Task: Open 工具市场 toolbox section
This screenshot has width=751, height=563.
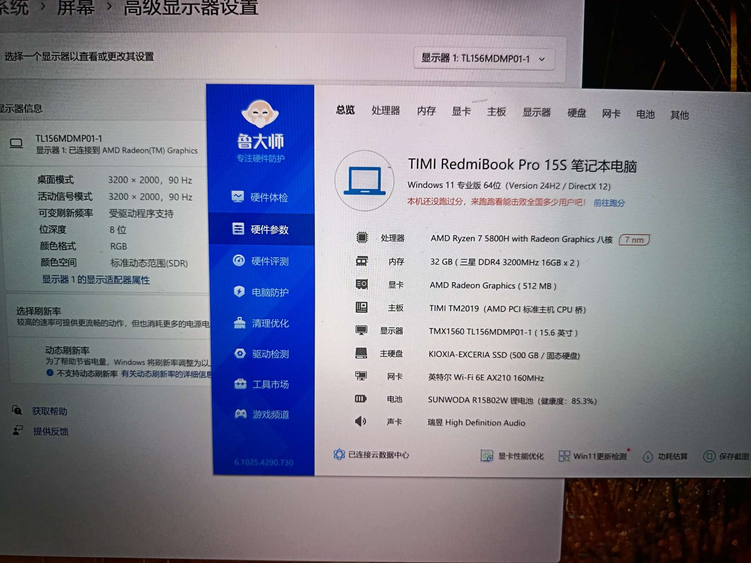Action: click(x=262, y=384)
